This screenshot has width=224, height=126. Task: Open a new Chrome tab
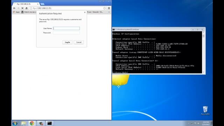(42, 4)
